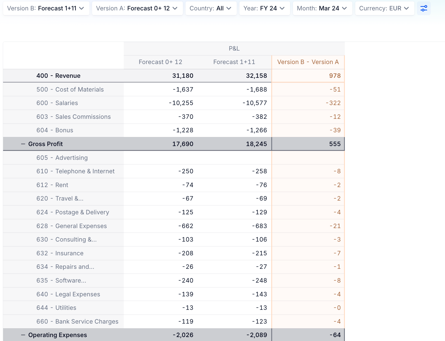The width and height of the screenshot is (445, 341).
Task: Click Postage & Delivery value -125
Action: pyautogui.click(x=186, y=212)
